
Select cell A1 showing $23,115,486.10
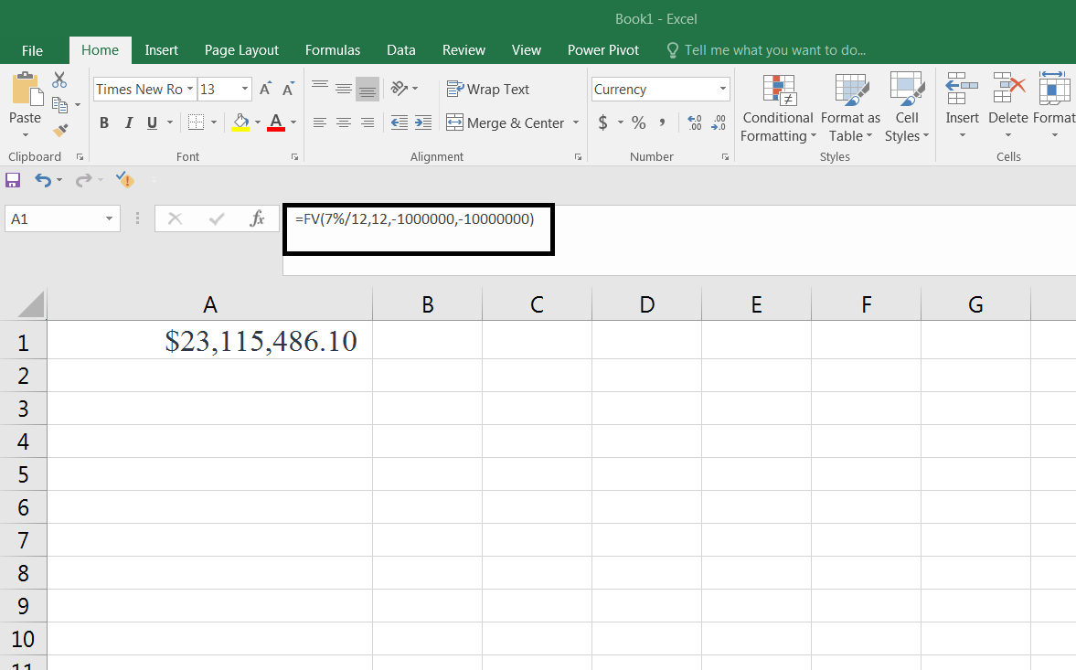coord(210,341)
